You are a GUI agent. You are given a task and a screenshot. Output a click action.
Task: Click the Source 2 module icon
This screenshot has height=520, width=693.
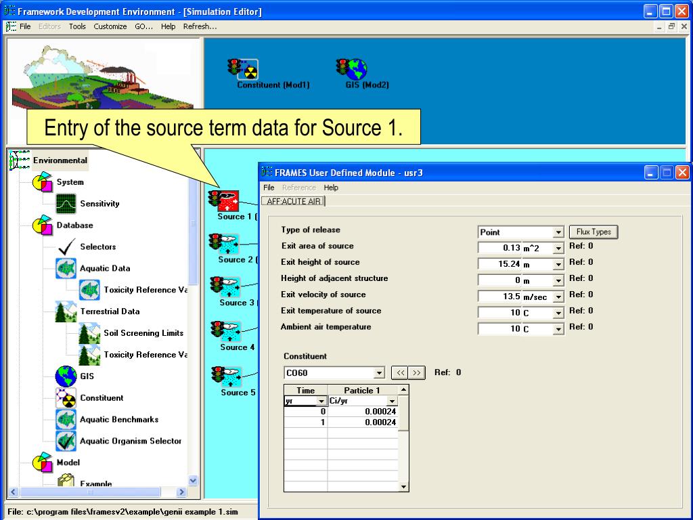[x=224, y=244]
